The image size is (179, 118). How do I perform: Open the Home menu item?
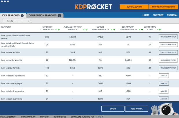(x=146, y=15)
